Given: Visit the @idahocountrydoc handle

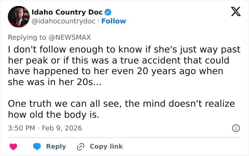Looking at the screenshot, I should pyautogui.click(x=64, y=21).
